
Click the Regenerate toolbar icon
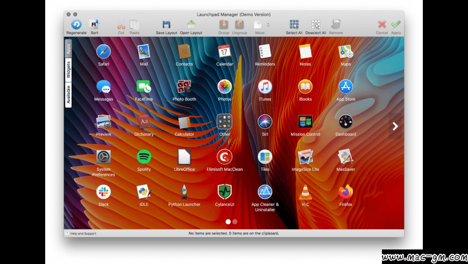pyautogui.click(x=76, y=25)
